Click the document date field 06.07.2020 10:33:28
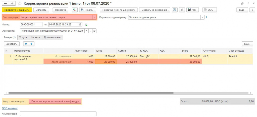This screenshot has width=257, height=117. pyautogui.click(x=63, y=24)
